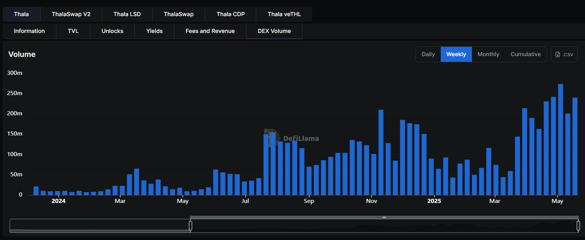This screenshot has height=240, width=585.
Task: Click the Volume chart title
Action: click(x=22, y=54)
